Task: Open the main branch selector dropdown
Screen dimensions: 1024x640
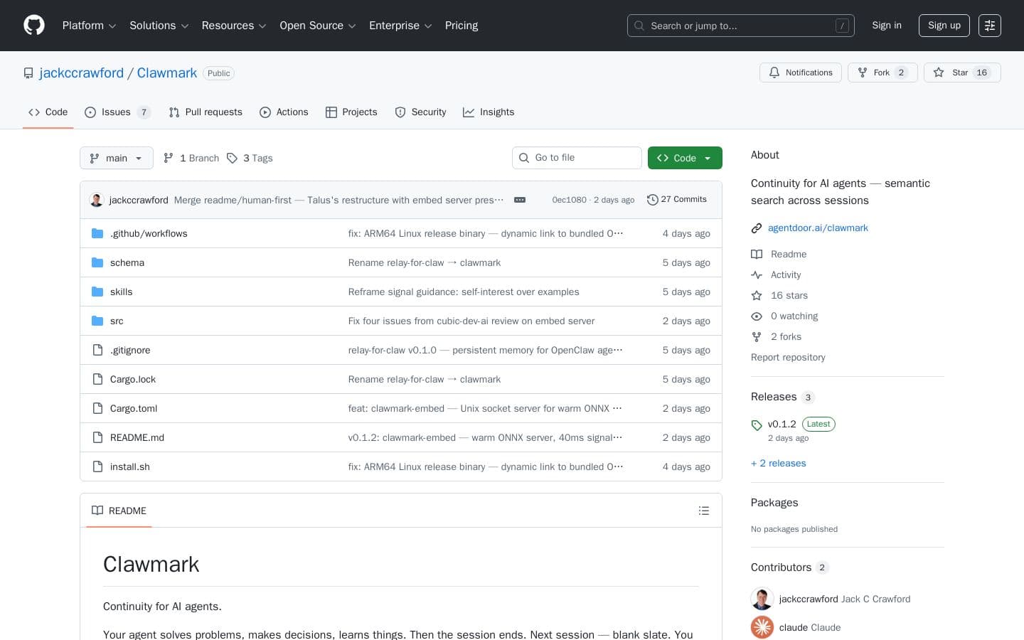Action: pyautogui.click(x=116, y=158)
